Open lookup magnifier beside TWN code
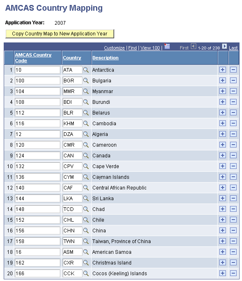Screen dimensions: 242x281 (86, 241)
